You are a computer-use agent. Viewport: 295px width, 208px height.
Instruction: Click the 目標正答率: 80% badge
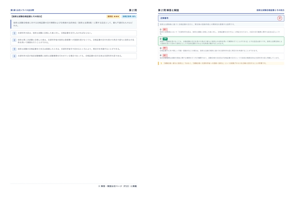coord(129,16)
